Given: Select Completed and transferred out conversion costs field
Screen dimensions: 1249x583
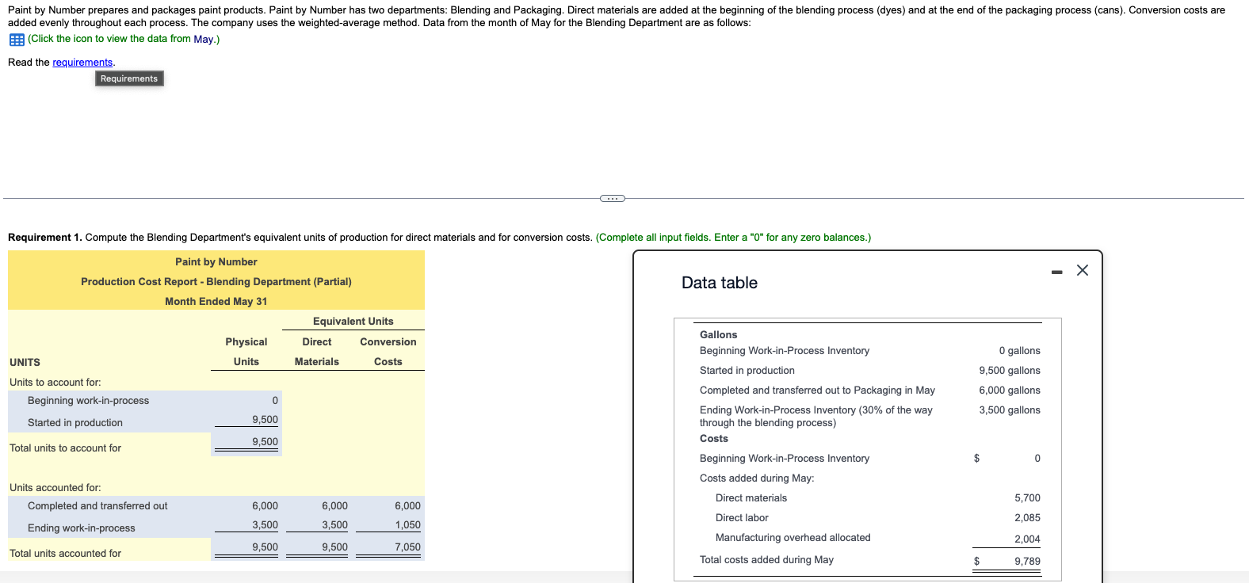Looking at the screenshot, I should [x=388, y=506].
